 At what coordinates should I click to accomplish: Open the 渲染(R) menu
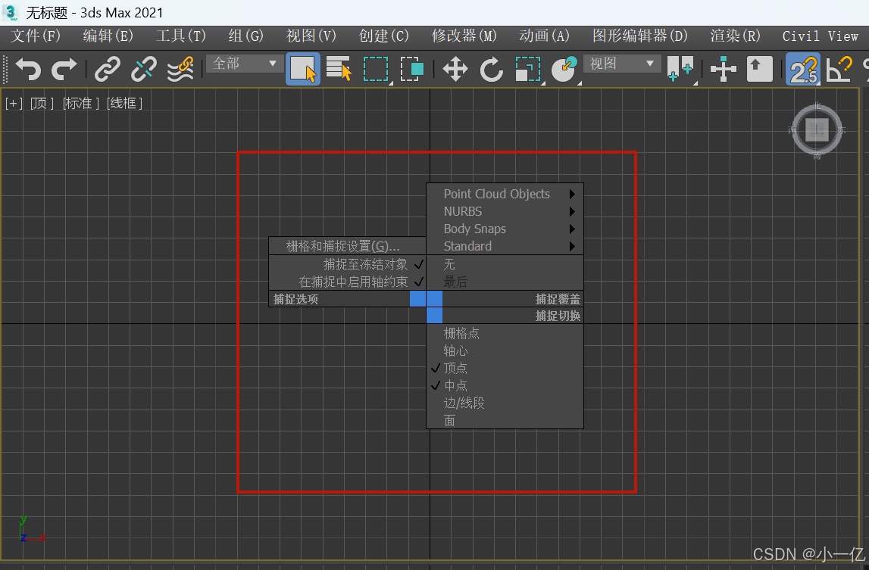click(x=736, y=36)
